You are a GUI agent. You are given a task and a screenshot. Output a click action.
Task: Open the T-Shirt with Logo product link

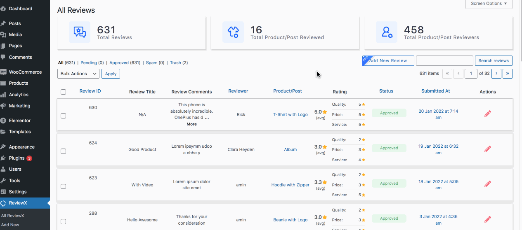tap(291, 114)
